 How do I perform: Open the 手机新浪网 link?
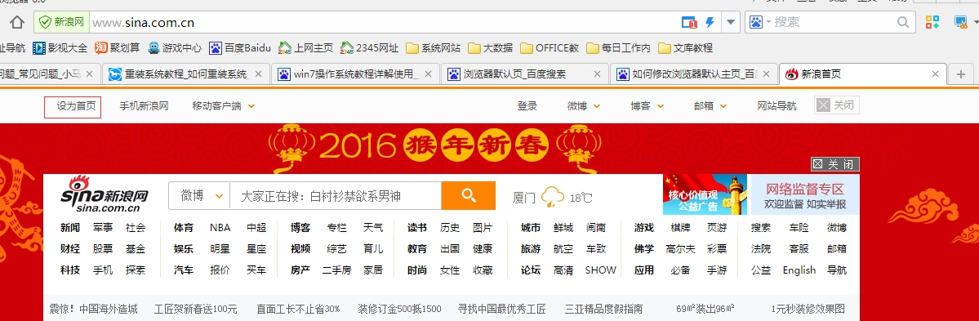point(145,106)
